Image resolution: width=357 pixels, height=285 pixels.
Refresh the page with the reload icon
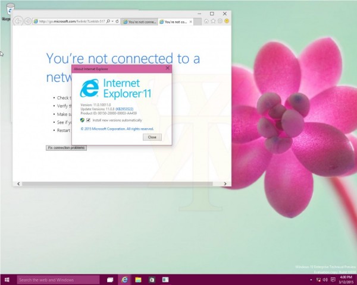point(117,21)
